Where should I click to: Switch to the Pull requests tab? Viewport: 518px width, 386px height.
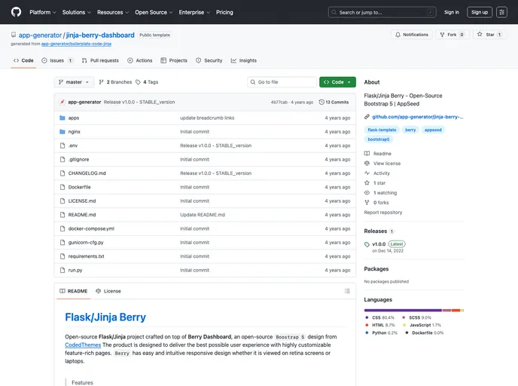click(100, 60)
